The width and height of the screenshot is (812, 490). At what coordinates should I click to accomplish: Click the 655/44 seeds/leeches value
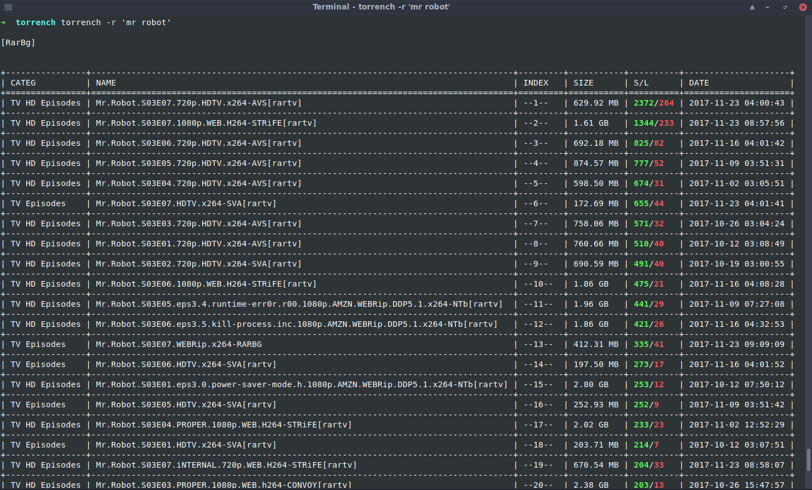tap(649, 203)
